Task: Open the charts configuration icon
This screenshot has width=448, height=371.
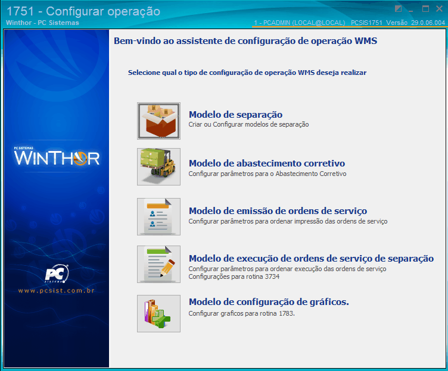Action: point(158,314)
